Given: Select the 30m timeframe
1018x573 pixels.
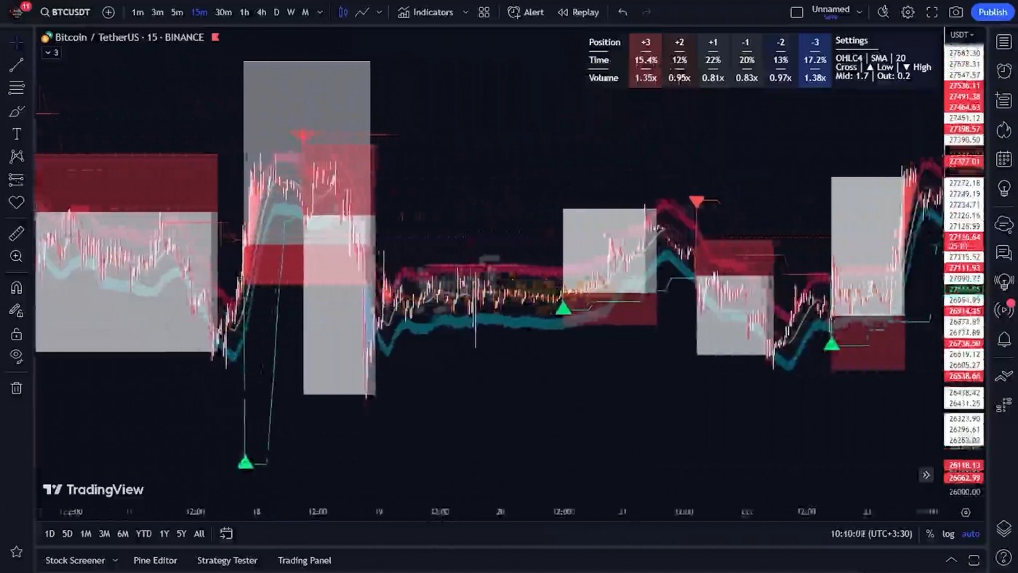Looking at the screenshot, I should click(223, 12).
